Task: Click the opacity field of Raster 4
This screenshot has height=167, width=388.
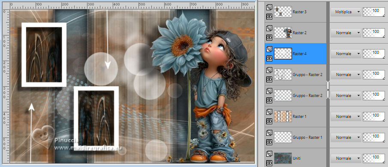Action: 374,53
